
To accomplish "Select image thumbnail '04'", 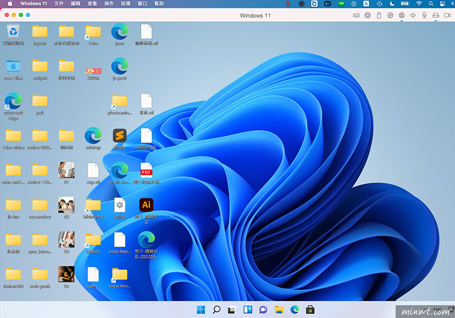I will coord(66,274).
